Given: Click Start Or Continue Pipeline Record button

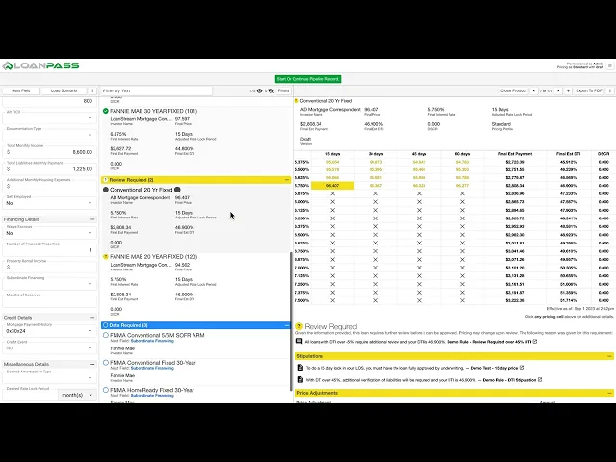Looking at the screenshot, I should [308, 79].
